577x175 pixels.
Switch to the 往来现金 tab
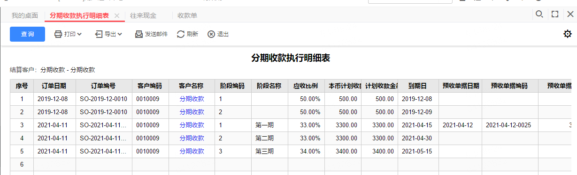[x=143, y=15]
